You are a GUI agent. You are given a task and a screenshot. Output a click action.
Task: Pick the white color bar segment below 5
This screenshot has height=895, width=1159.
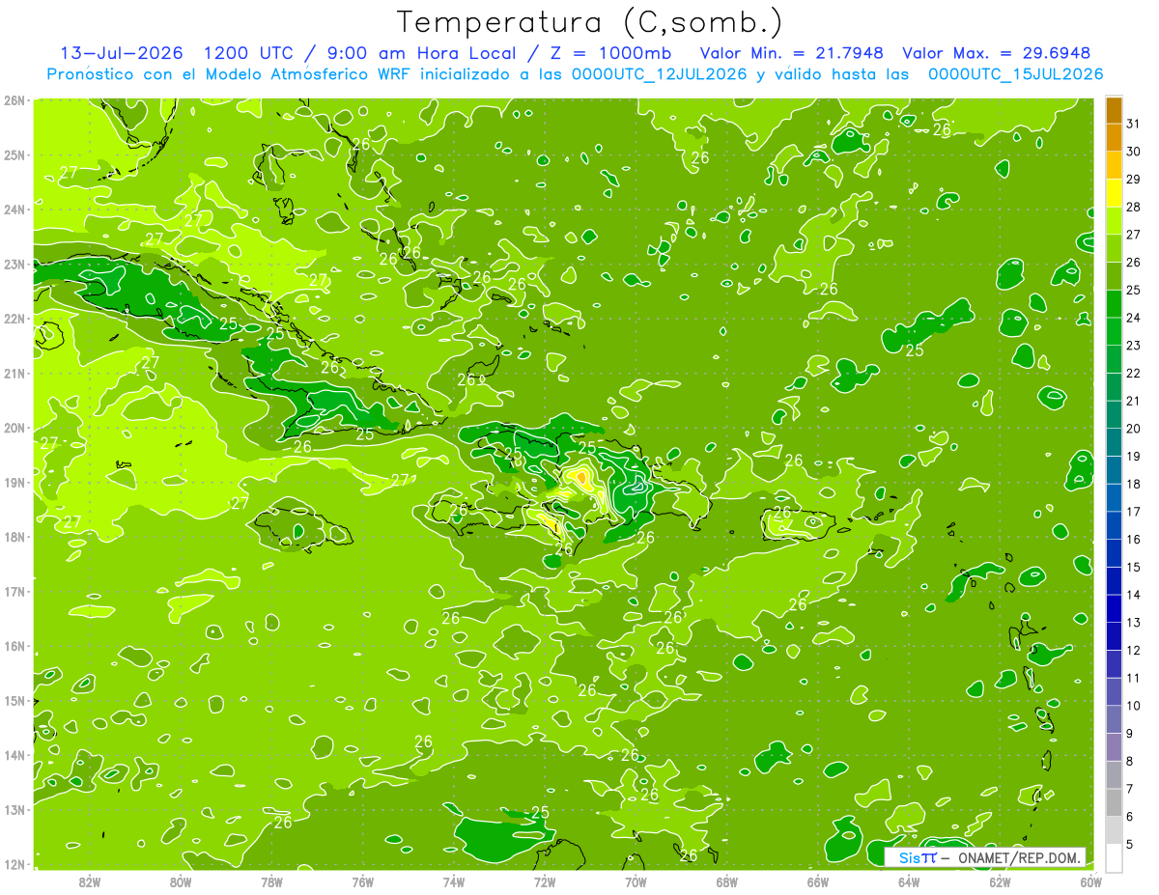click(x=1113, y=857)
